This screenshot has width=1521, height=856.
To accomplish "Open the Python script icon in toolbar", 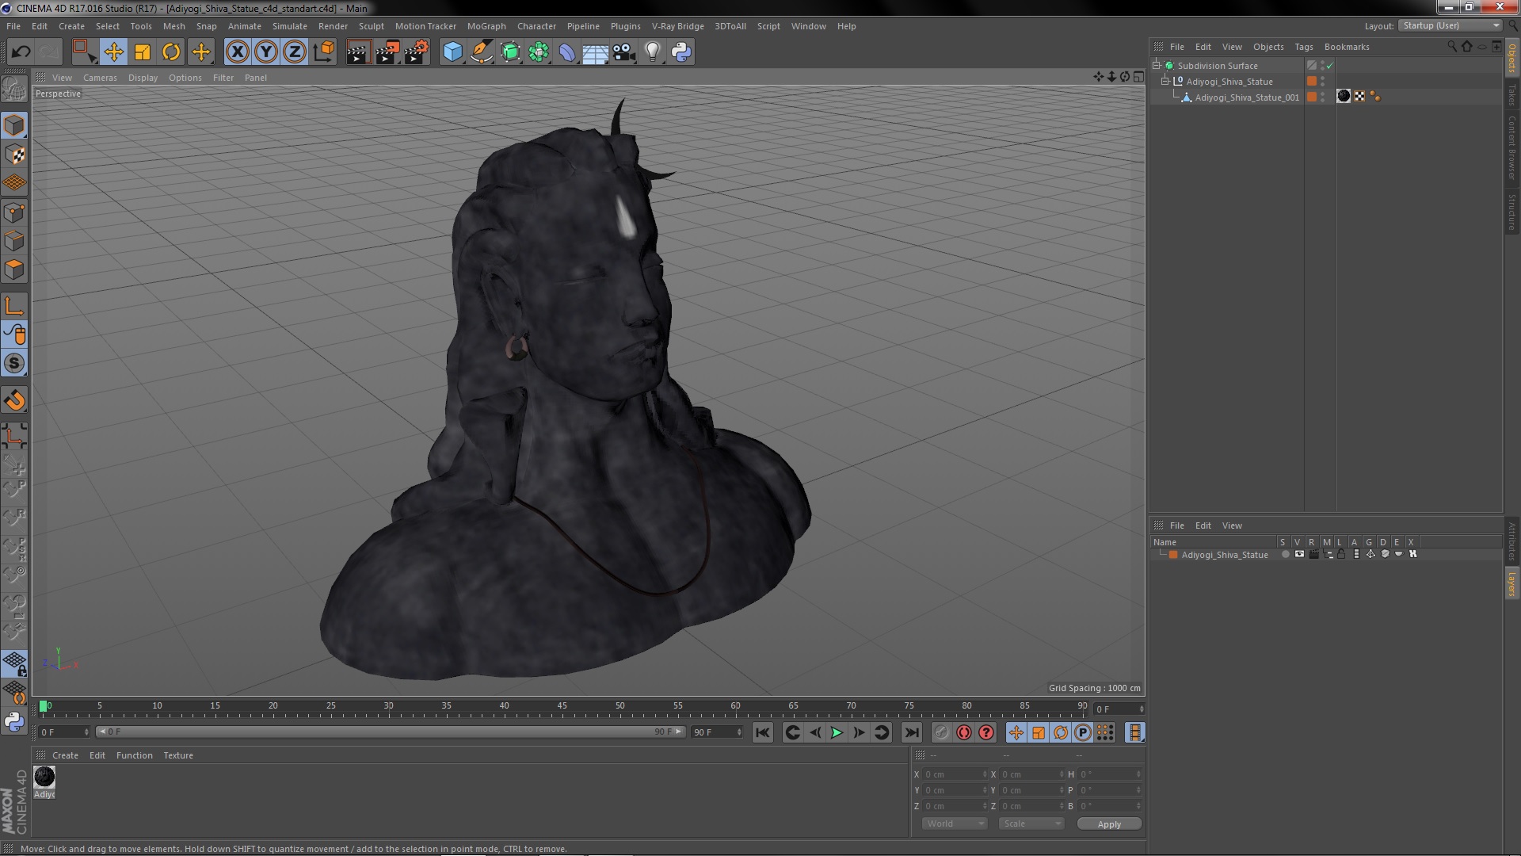I will click(x=681, y=52).
